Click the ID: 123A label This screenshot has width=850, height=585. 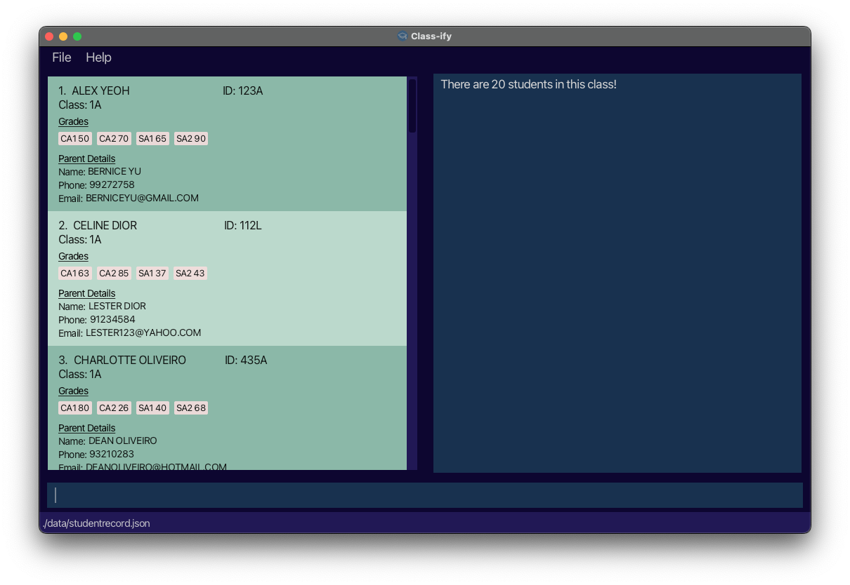click(x=243, y=91)
